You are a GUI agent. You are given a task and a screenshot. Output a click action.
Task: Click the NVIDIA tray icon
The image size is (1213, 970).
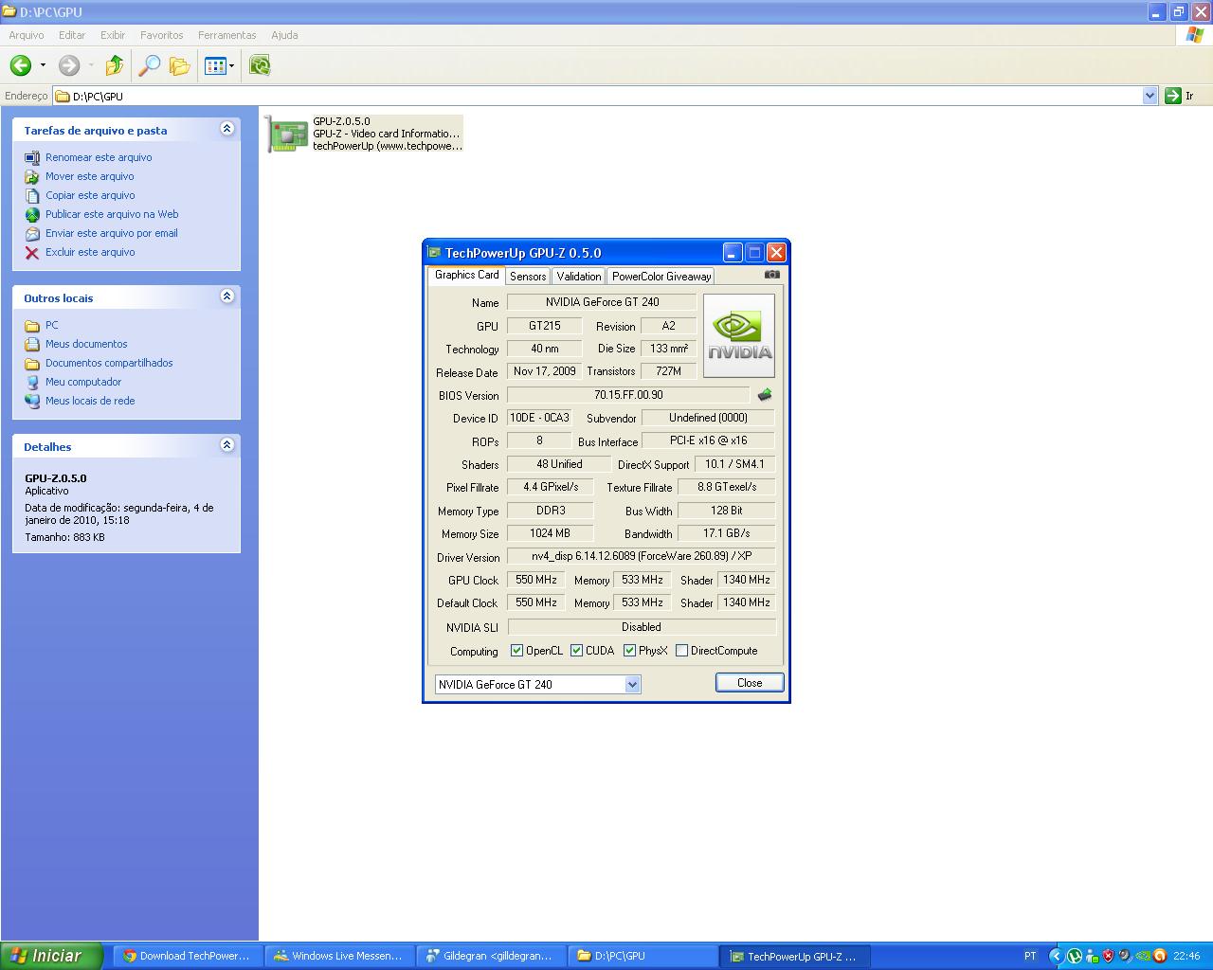point(1145,956)
